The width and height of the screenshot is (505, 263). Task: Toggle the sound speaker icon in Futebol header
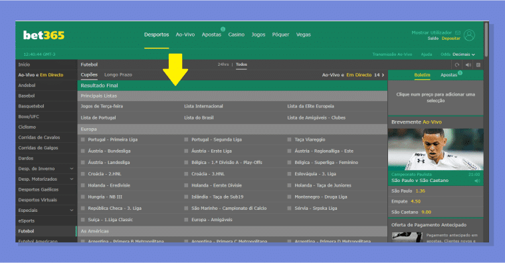[468, 64]
